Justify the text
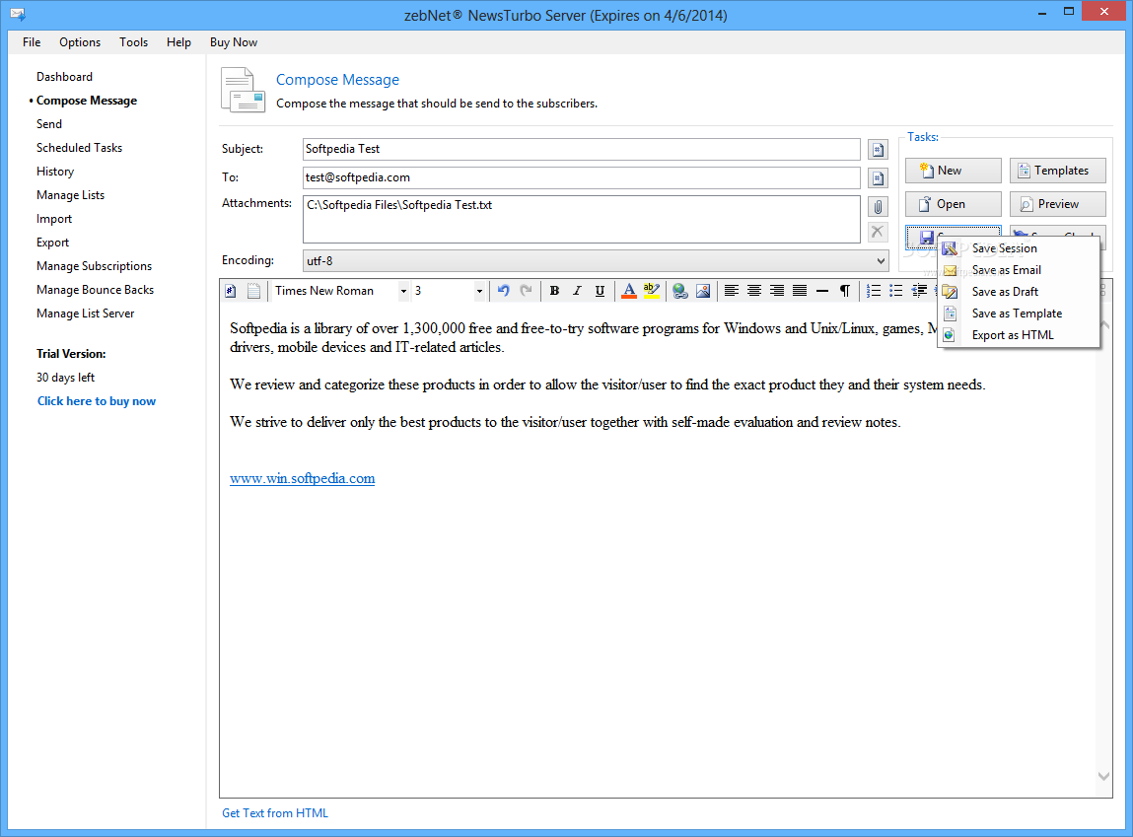The width and height of the screenshot is (1133, 837). (x=799, y=291)
